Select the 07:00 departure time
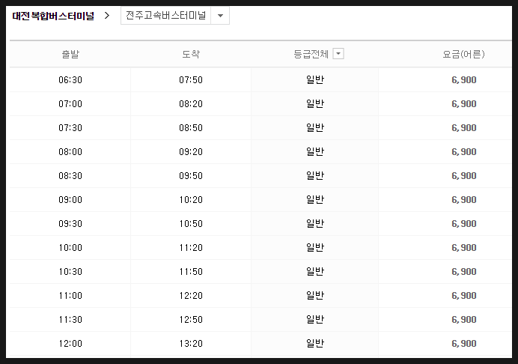Screen dimensions: 518x364 (70, 104)
